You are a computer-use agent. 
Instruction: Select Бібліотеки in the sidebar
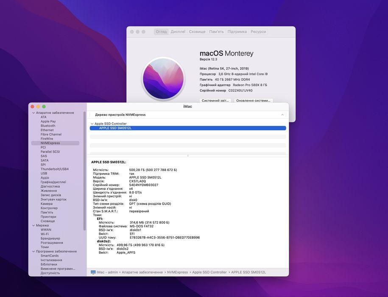coord(49,264)
